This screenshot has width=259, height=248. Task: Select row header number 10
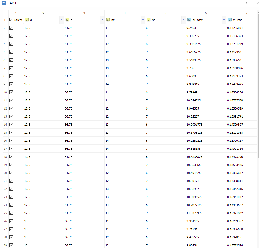tap(5, 92)
